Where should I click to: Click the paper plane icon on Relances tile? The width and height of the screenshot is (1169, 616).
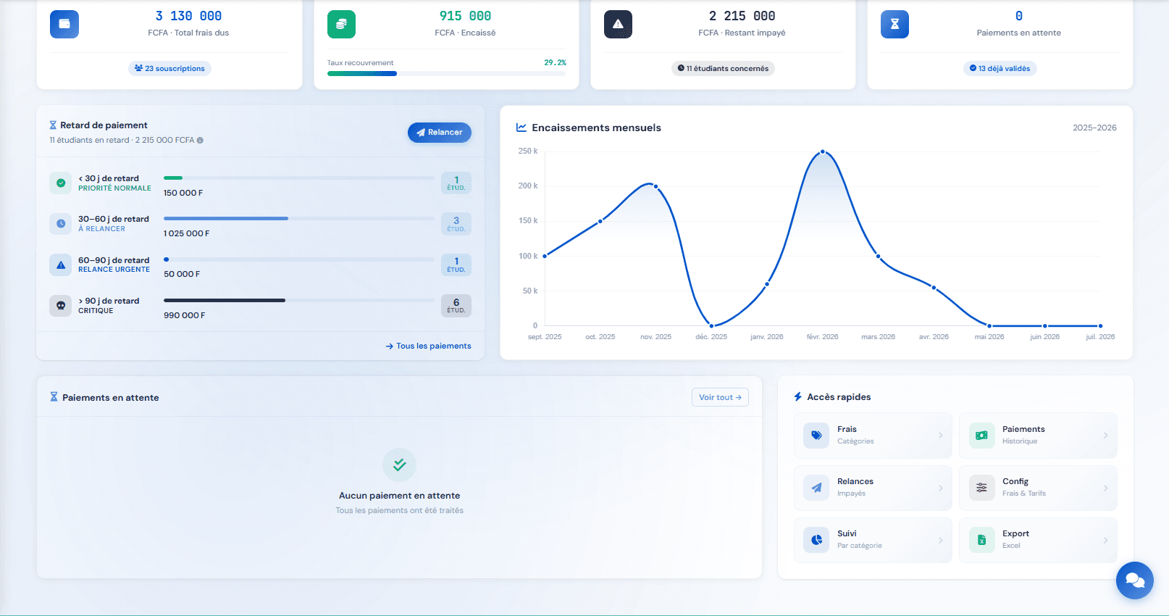[816, 488]
